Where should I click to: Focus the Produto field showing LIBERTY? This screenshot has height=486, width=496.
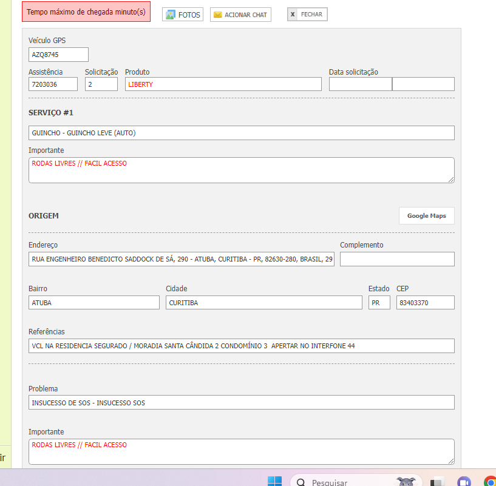click(223, 84)
